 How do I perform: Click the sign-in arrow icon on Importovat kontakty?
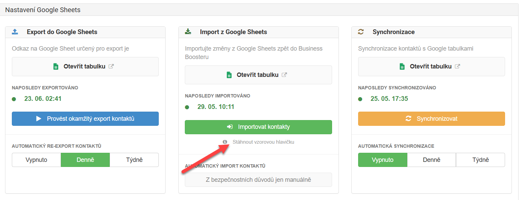230,127
